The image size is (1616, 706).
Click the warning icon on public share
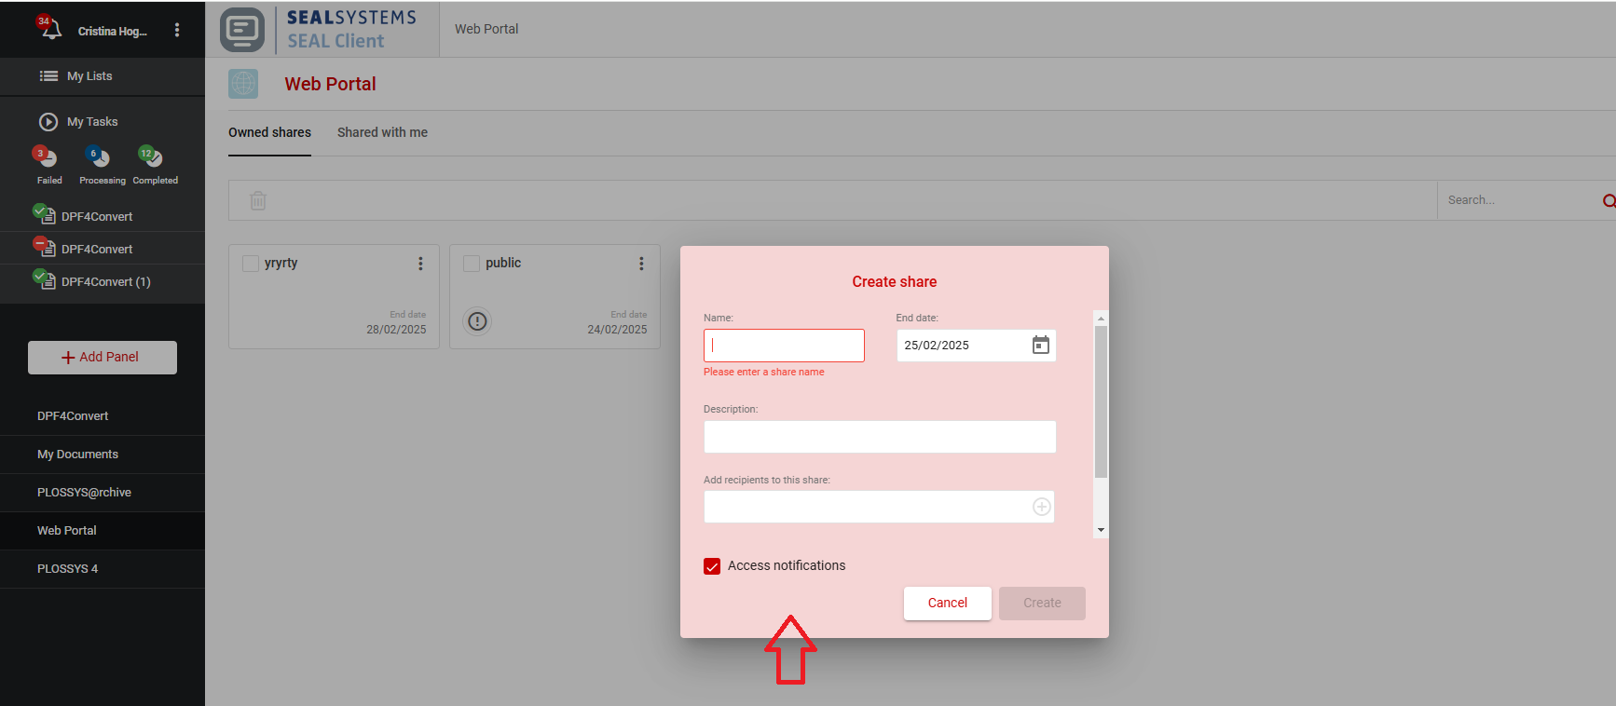tap(477, 321)
